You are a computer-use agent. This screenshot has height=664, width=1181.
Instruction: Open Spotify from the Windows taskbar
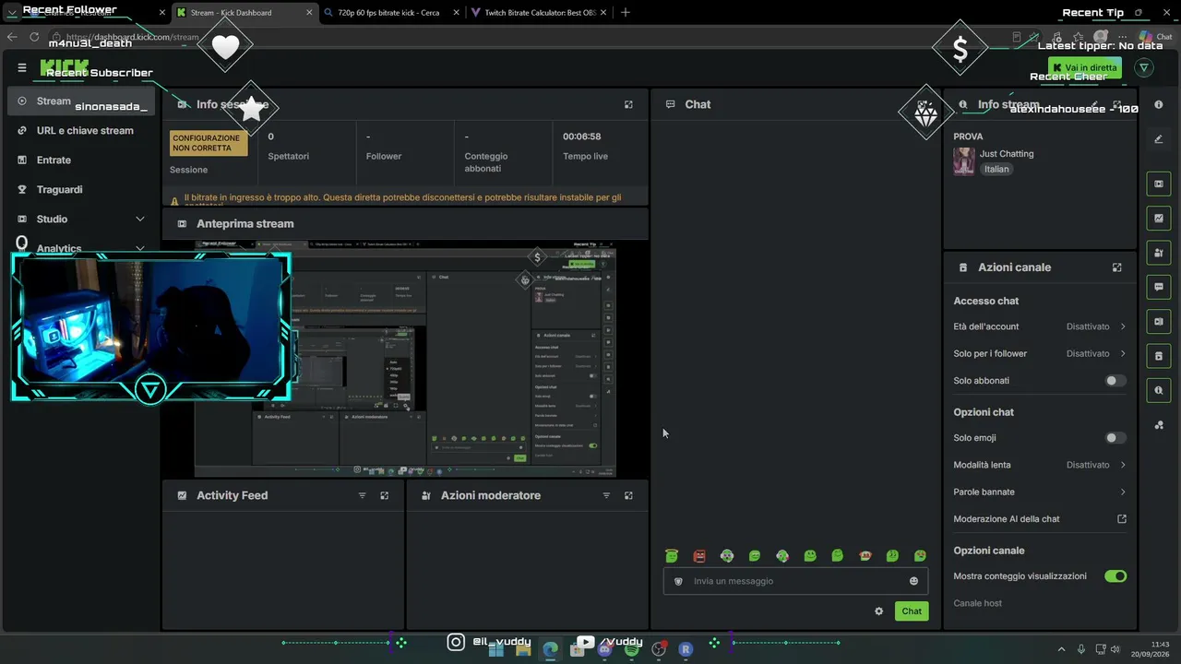point(631,649)
